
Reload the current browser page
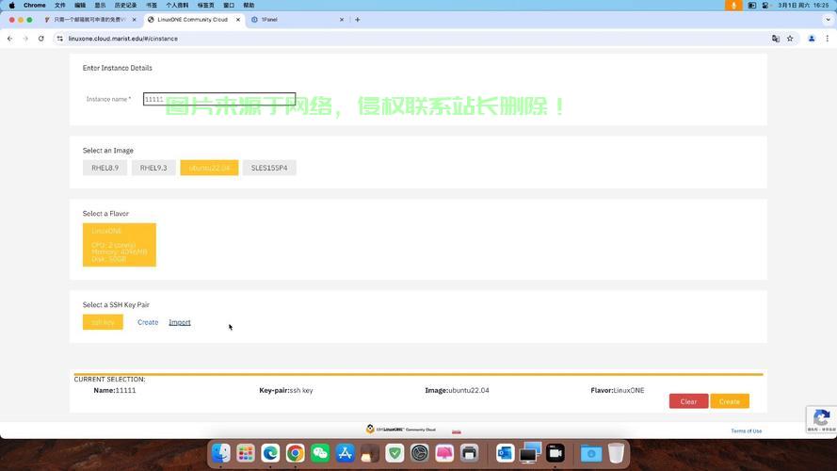click(x=41, y=39)
